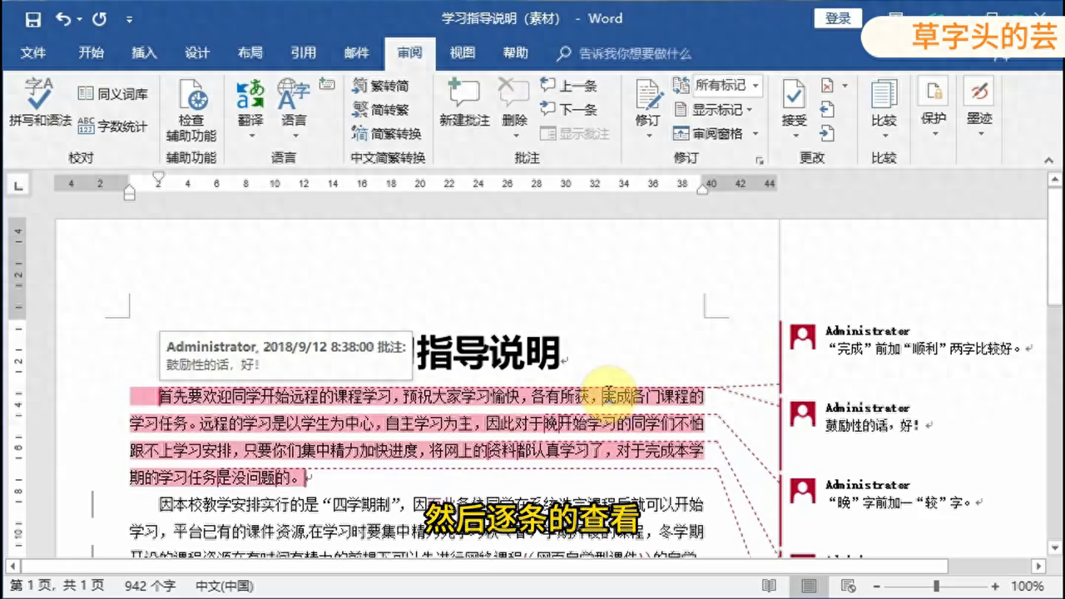Switch to the 邮件 tab

point(356,53)
